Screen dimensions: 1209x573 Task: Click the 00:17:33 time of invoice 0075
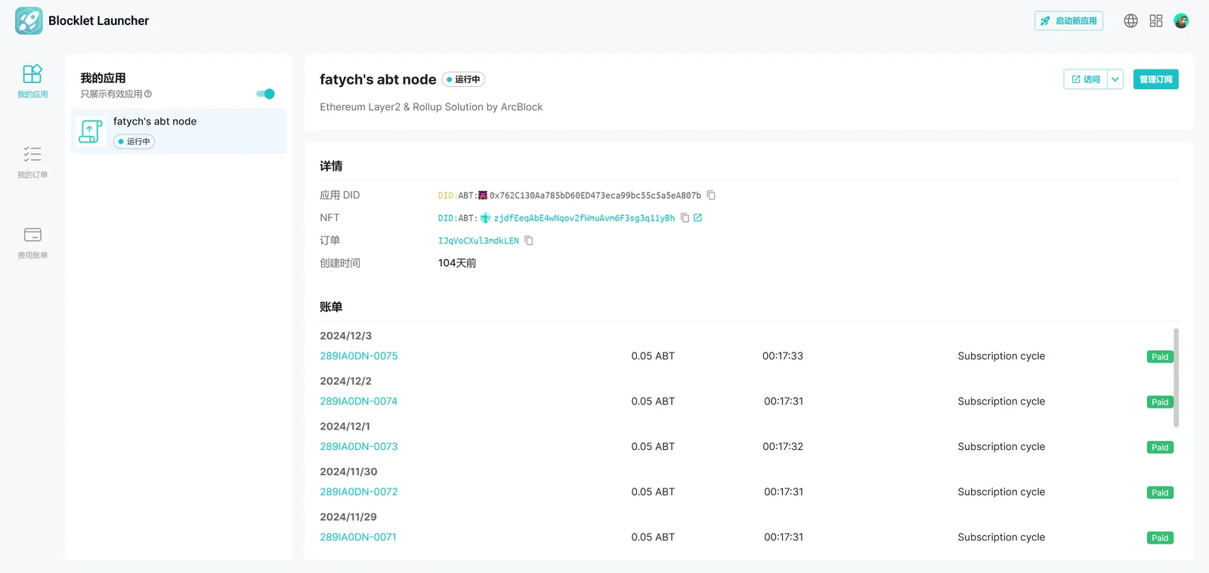(x=783, y=356)
